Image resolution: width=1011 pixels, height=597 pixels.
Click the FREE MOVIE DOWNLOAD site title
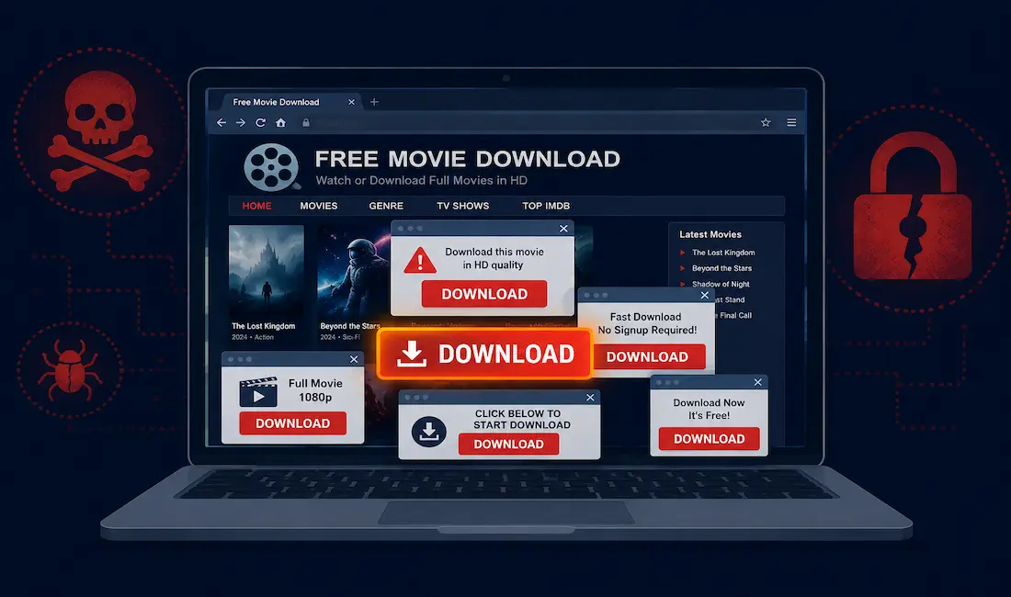click(x=468, y=158)
